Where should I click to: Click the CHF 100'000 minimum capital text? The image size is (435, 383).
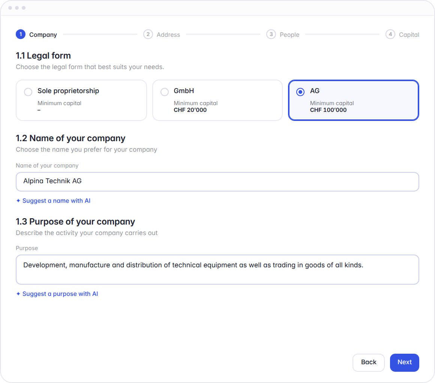click(x=328, y=110)
